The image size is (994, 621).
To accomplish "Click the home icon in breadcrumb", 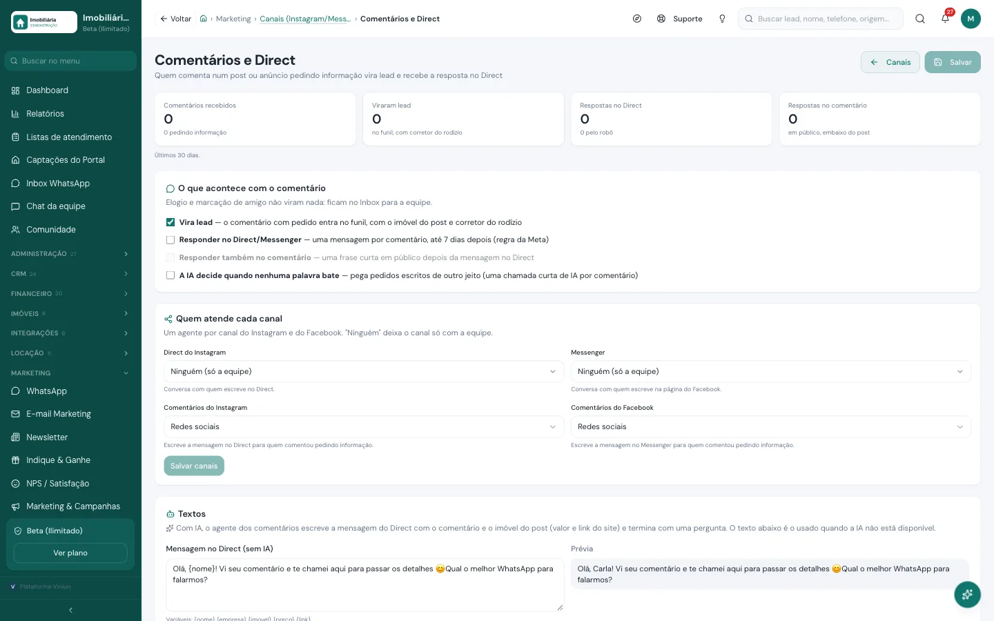I will click(x=204, y=19).
